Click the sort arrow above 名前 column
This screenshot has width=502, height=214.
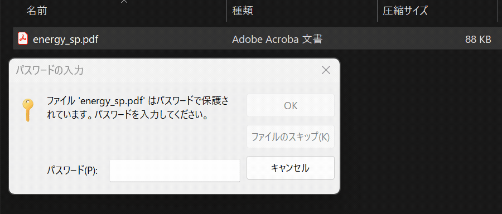click(124, 1)
